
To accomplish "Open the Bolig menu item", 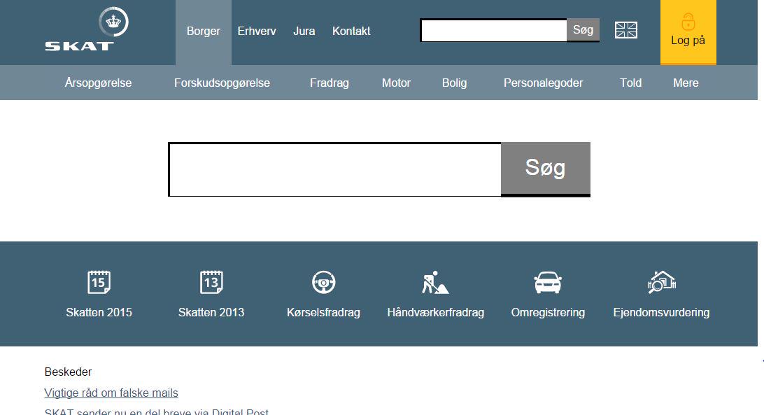I will 455,83.
